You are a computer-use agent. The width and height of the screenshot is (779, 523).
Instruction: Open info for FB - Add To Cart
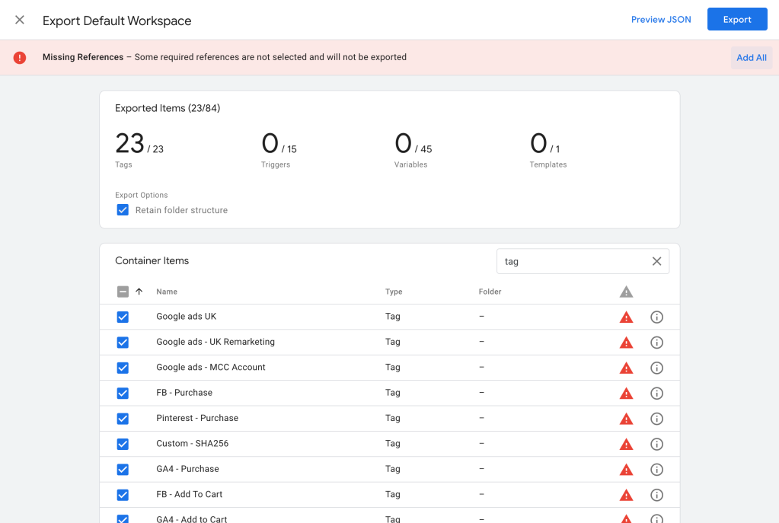click(656, 495)
